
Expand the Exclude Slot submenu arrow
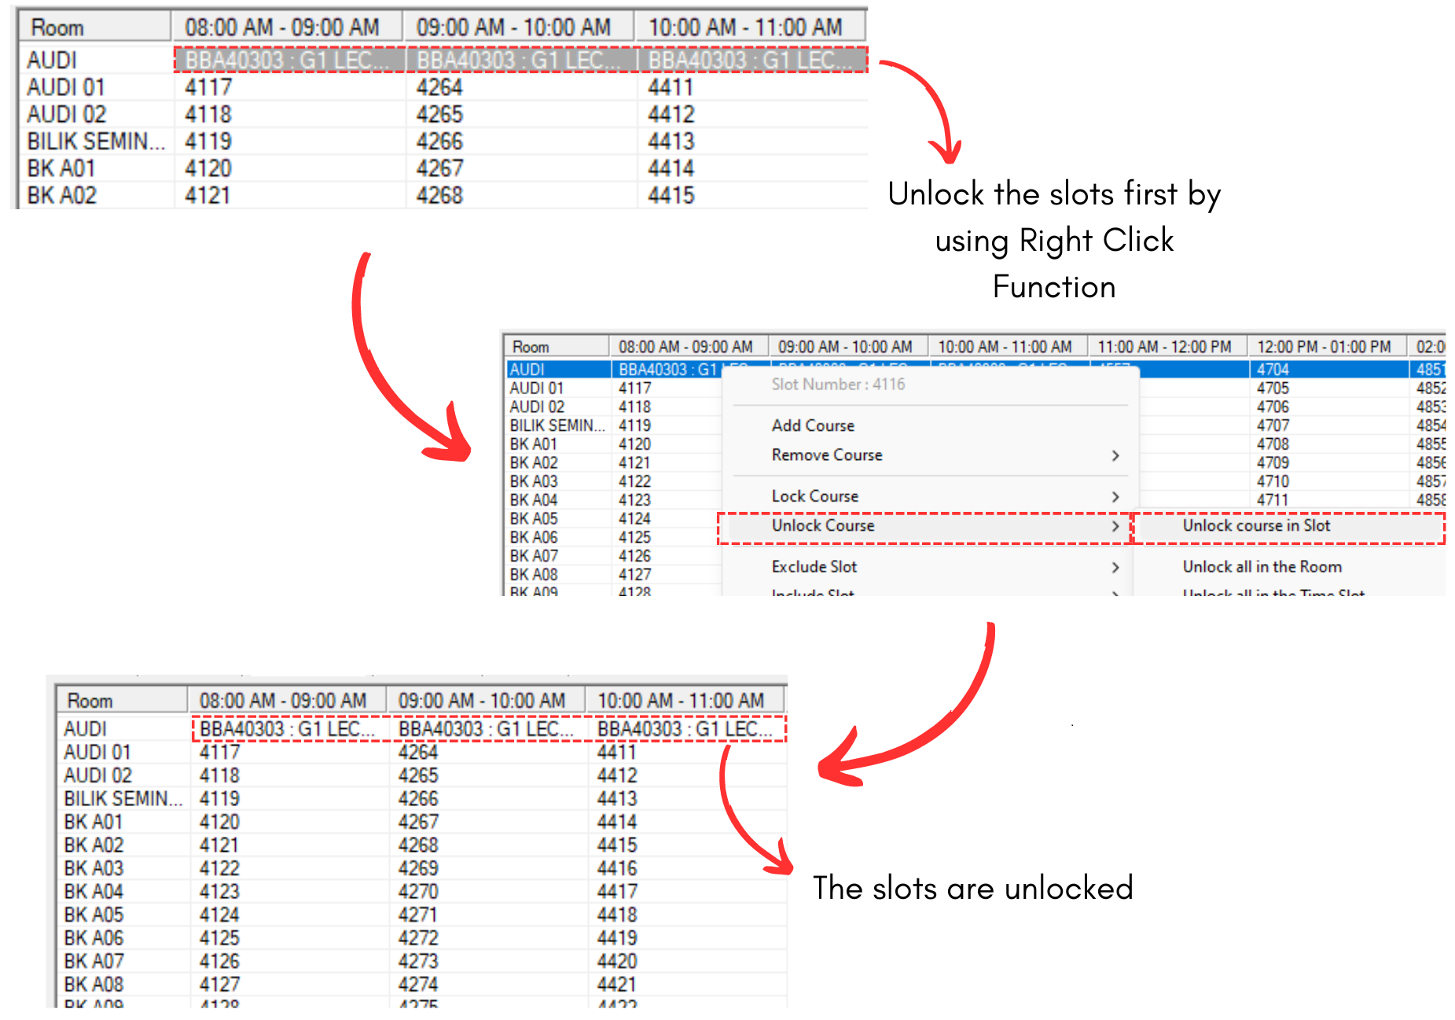pyautogui.click(x=1115, y=568)
